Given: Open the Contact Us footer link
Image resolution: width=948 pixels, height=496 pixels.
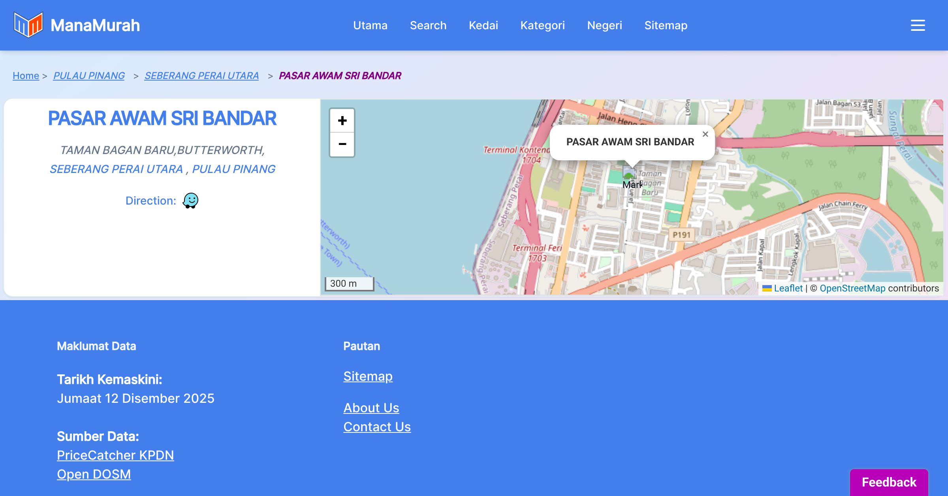Looking at the screenshot, I should point(377,426).
